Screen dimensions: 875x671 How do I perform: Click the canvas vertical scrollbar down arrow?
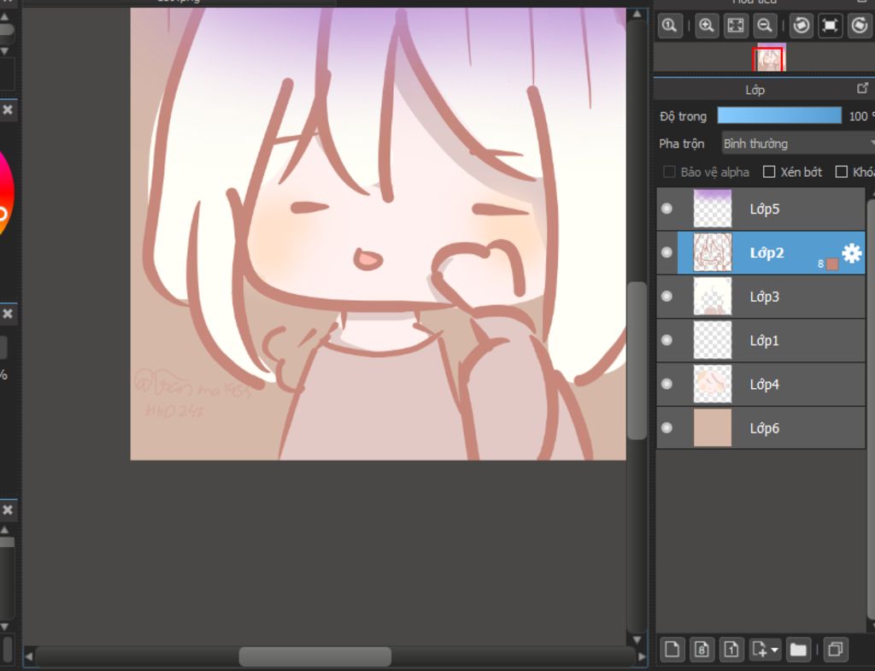637,639
